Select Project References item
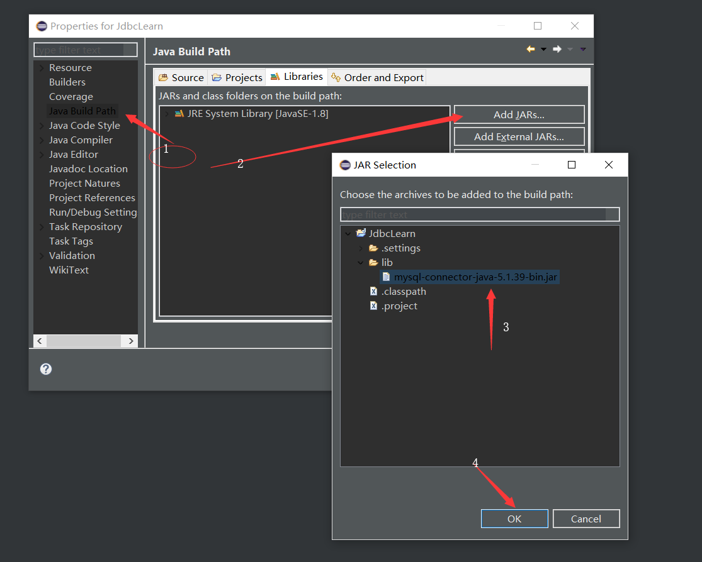Image resolution: width=702 pixels, height=562 pixels. point(92,197)
